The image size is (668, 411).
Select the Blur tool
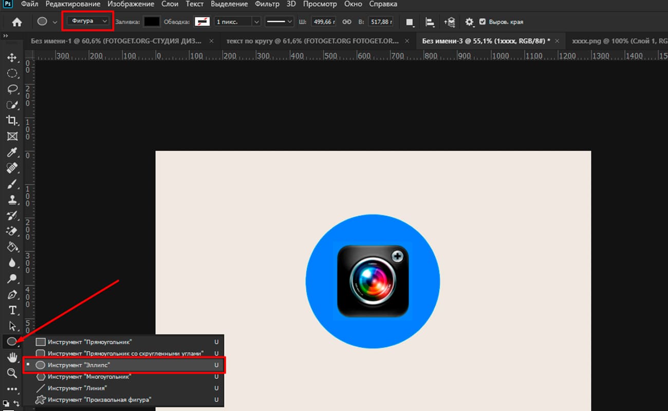12,263
